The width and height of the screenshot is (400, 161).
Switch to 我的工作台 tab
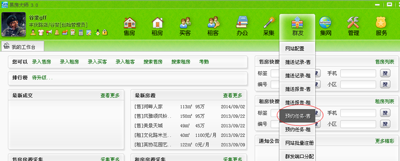(x=23, y=47)
